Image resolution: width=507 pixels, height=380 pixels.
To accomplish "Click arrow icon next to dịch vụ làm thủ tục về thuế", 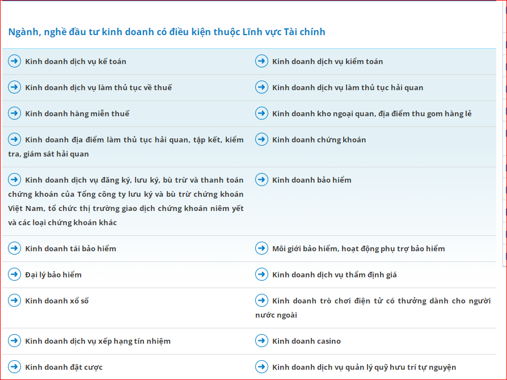I will pos(15,87).
